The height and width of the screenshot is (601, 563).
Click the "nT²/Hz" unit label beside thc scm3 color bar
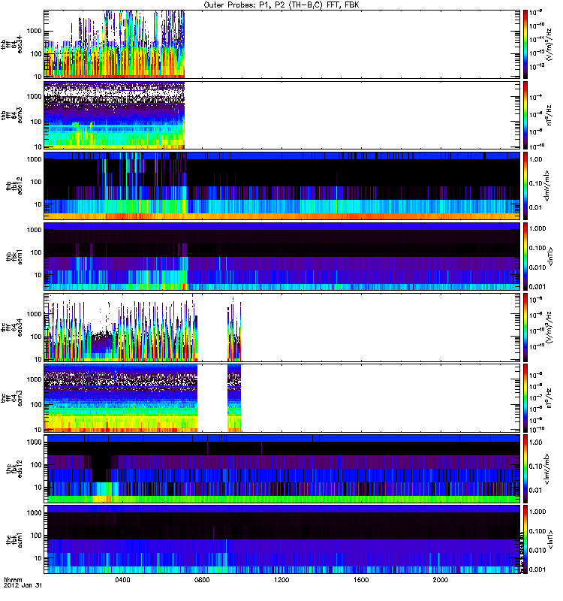coord(549,398)
